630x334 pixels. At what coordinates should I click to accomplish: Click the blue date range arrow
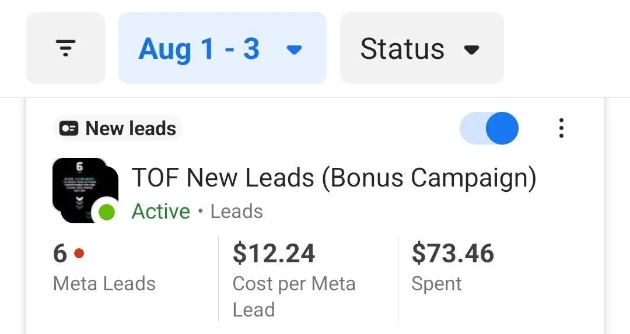pyautogui.click(x=295, y=50)
